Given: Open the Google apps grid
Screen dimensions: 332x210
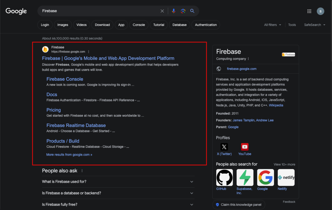Looking at the screenshot, I should (x=309, y=11).
